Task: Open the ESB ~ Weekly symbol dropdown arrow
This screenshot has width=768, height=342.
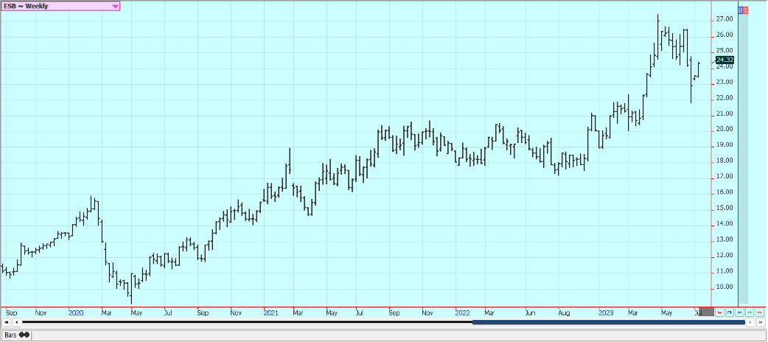Action: pos(115,7)
